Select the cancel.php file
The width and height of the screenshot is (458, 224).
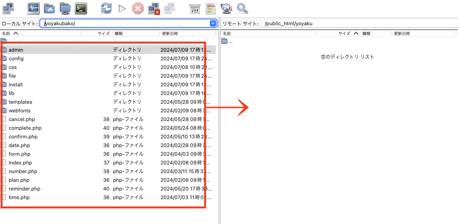click(x=108, y=119)
